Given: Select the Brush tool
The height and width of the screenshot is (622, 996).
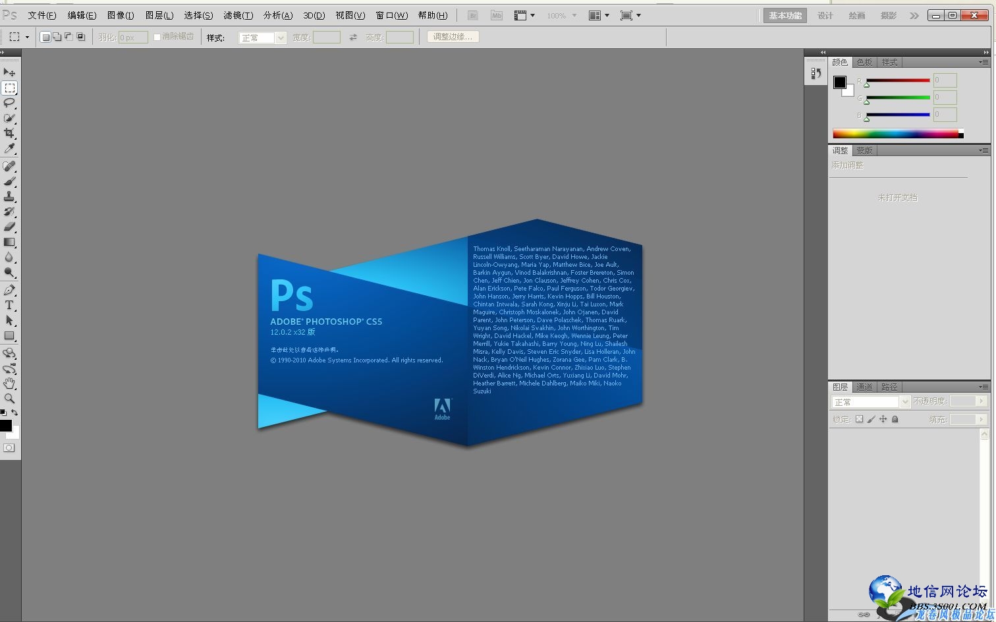Looking at the screenshot, I should (9, 181).
